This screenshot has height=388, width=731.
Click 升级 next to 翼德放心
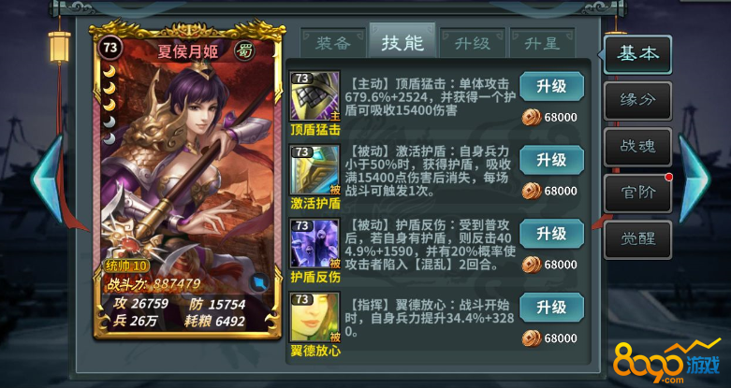551,308
